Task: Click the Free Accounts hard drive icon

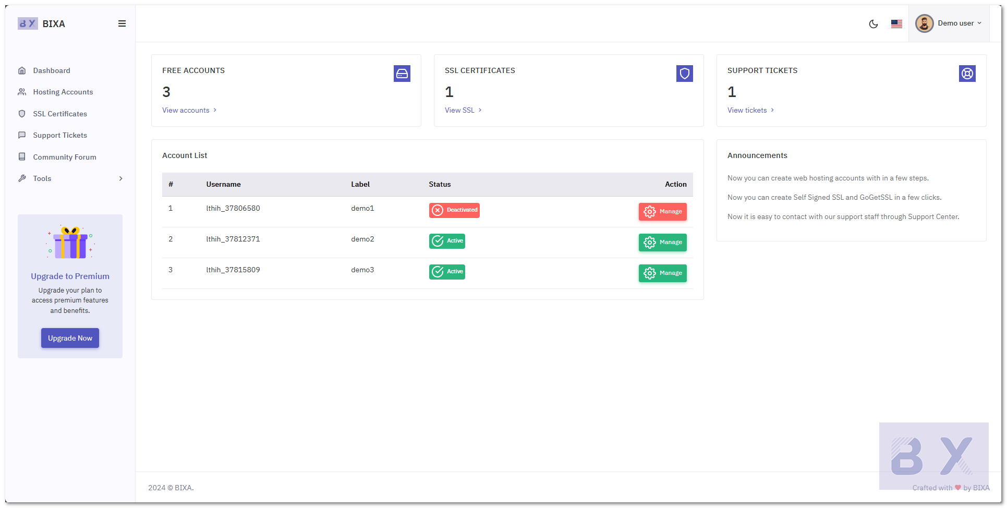Action: [x=402, y=74]
